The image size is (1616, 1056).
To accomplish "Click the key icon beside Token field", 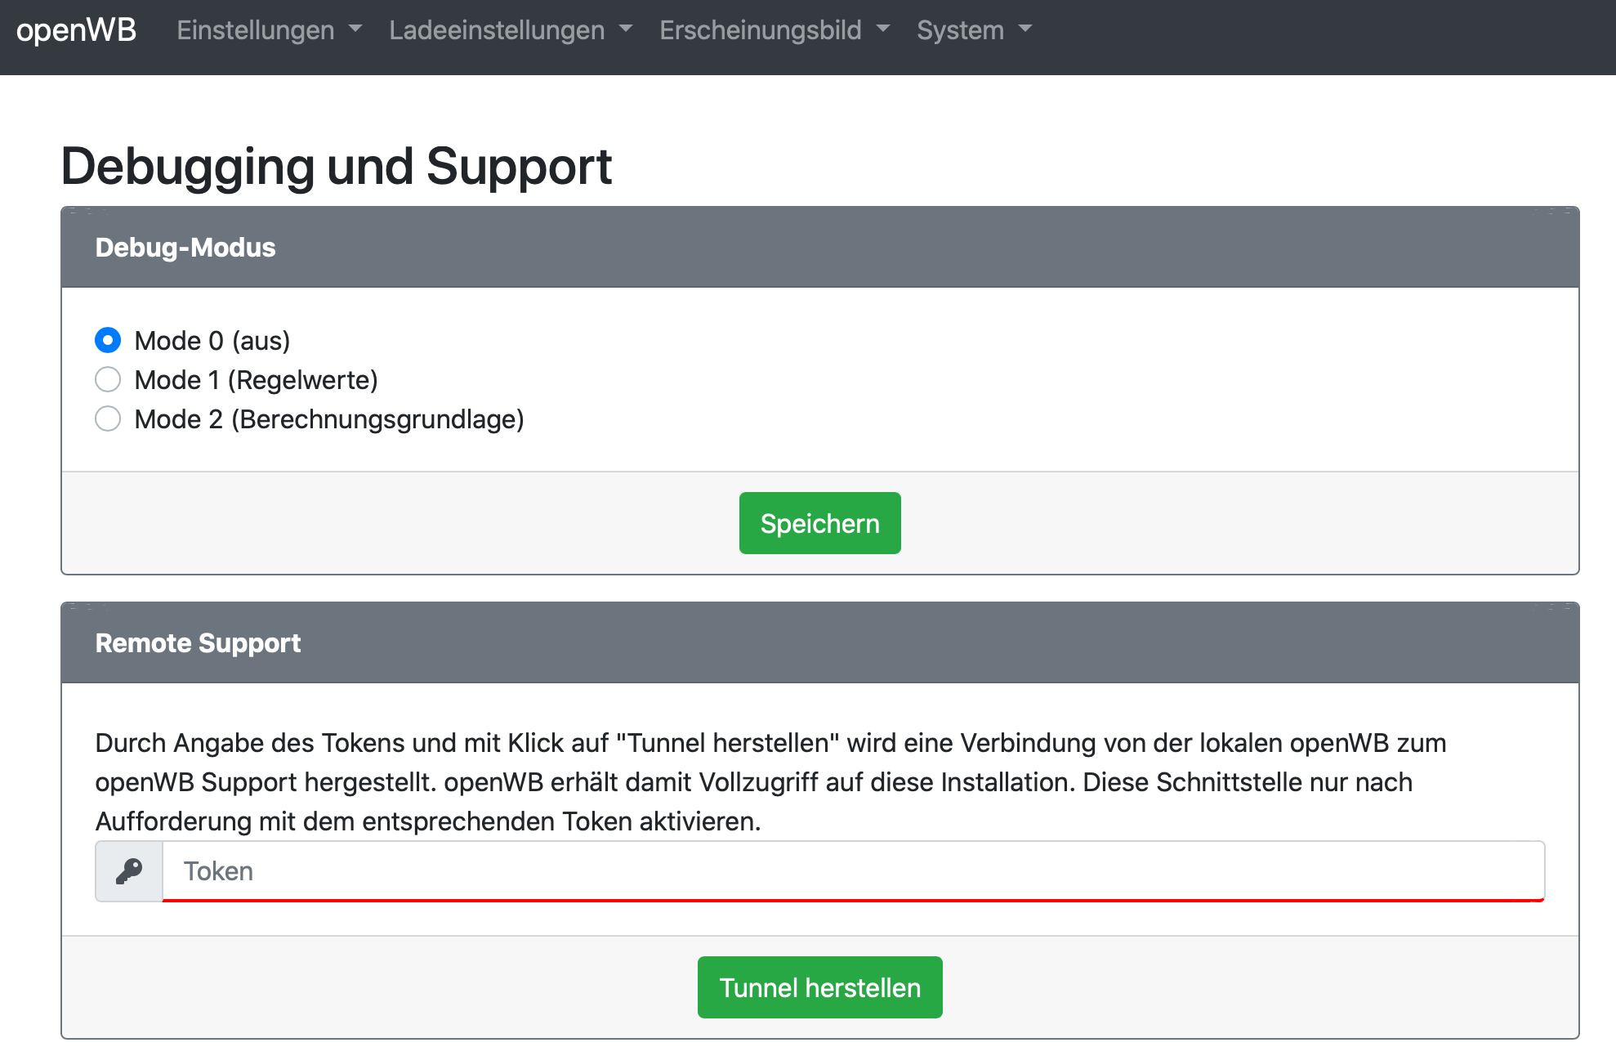I will [129, 871].
